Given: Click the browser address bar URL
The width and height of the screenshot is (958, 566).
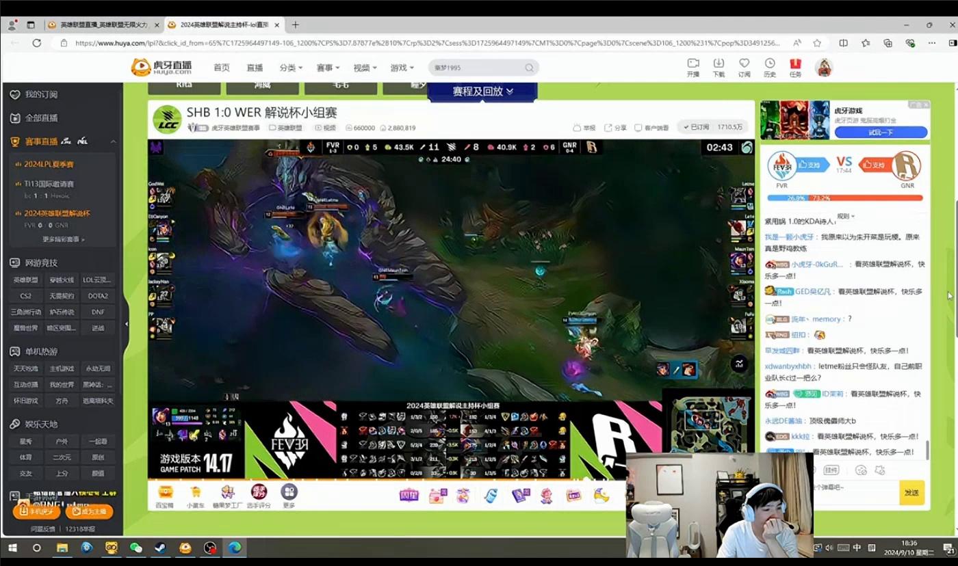Looking at the screenshot, I should (x=428, y=42).
